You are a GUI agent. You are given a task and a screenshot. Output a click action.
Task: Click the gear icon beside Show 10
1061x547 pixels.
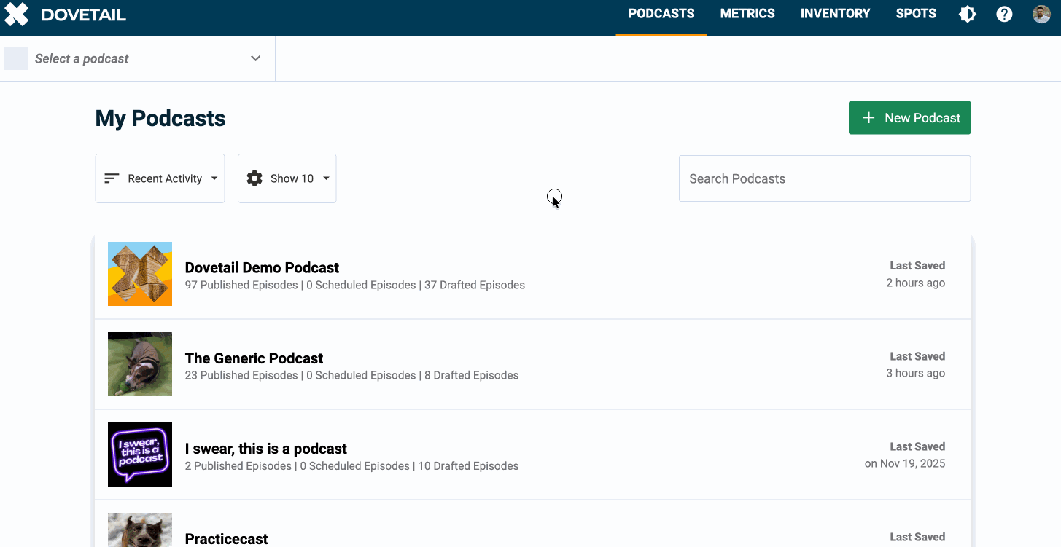point(254,178)
